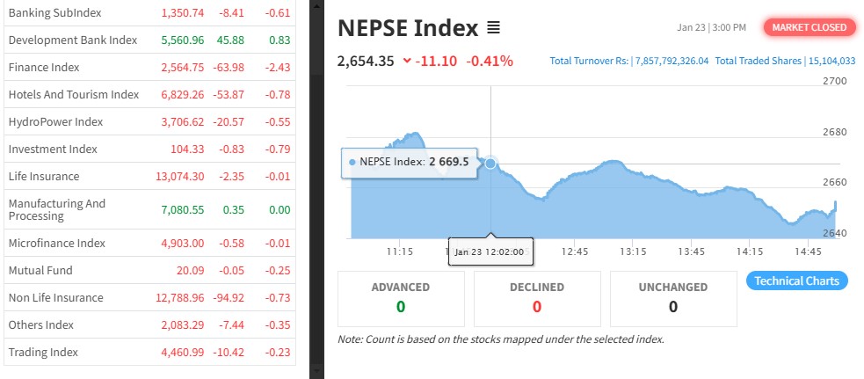864x379 pixels.
Task: Select the UNCHANGED stocks count box
Action: 673,297
